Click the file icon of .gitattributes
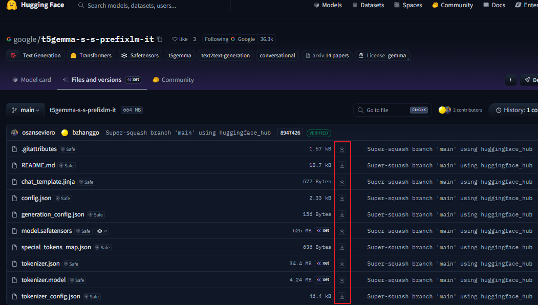The image size is (538, 305). click(x=14, y=149)
